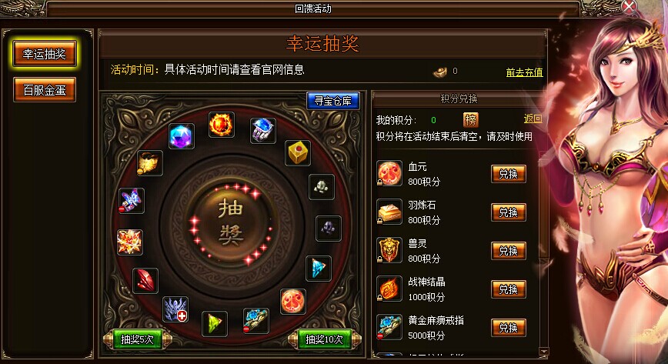
Task: Follow the 前去充值 recharge link
Action: coord(524,72)
